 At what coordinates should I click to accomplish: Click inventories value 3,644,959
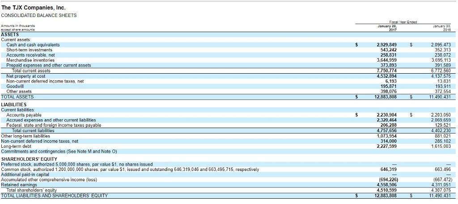387,60
